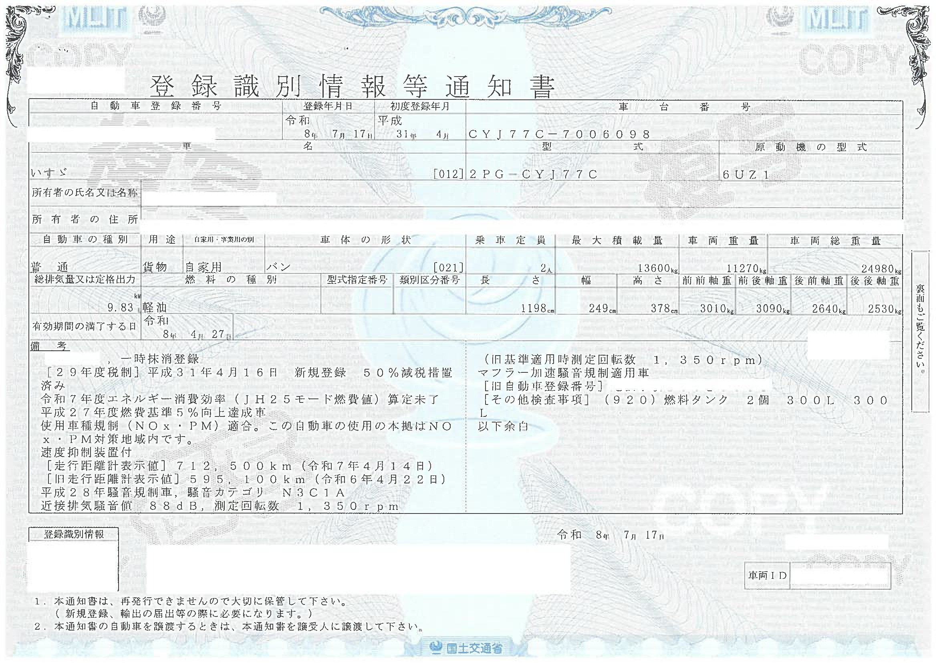The height and width of the screenshot is (663, 937).
Task: Select the maker name いすゞ
Action: pyautogui.click(x=49, y=174)
